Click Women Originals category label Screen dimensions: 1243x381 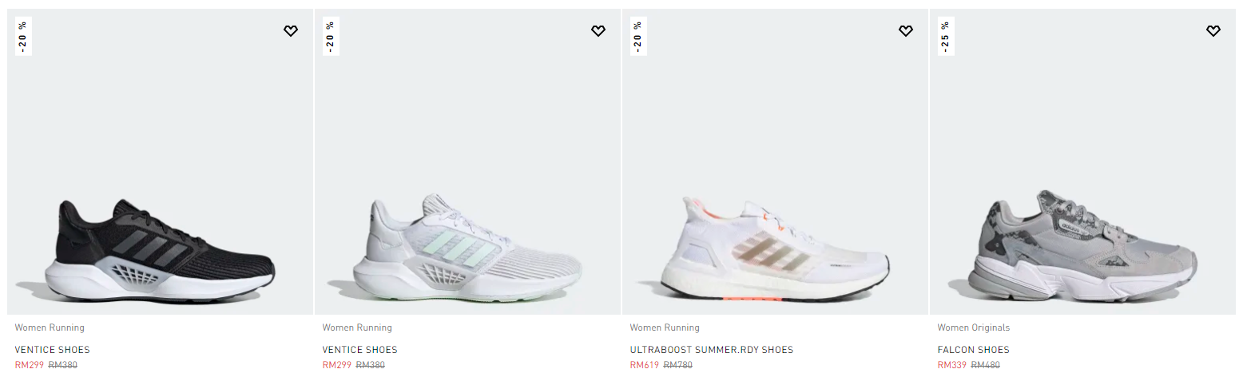click(x=974, y=327)
